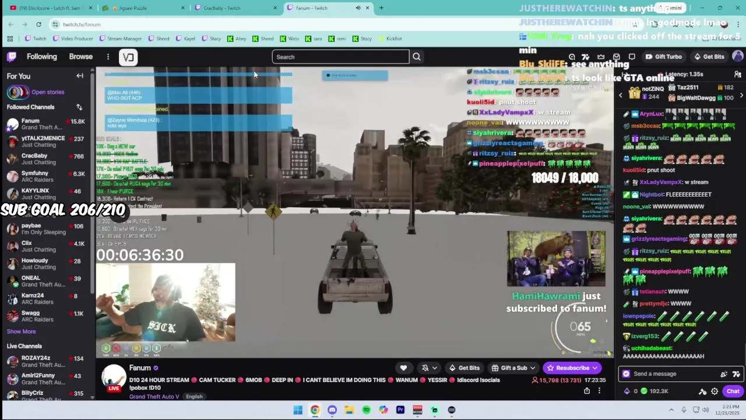746x420 pixels.
Task: Open stories link in sidebar
Action: [48, 92]
